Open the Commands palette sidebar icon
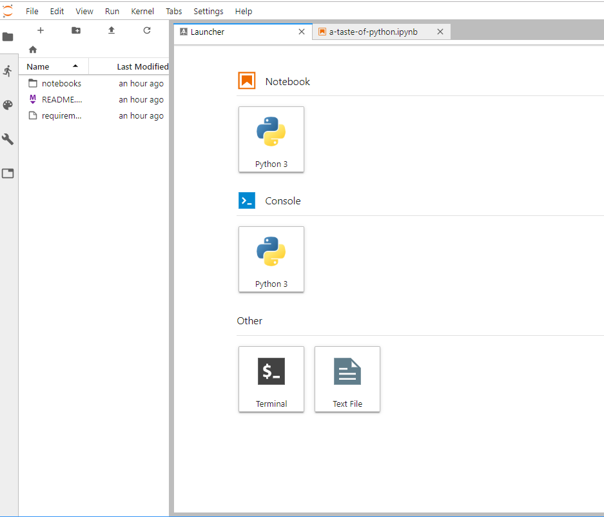The image size is (604, 517). pos(8,105)
